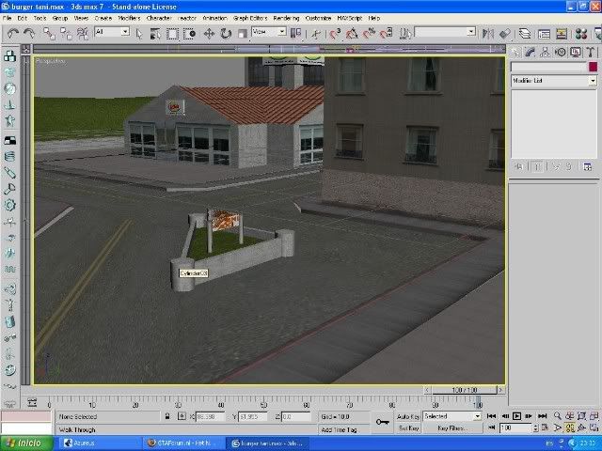Click the current frame spinner arrows
The width and height of the screenshot is (602, 451).
point(535,428)
